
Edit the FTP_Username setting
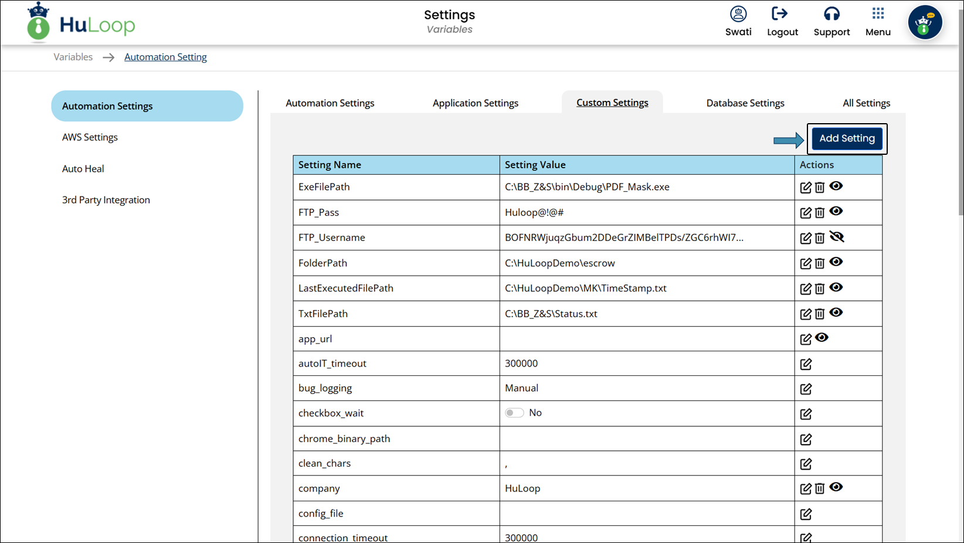[x=806, y=238]
